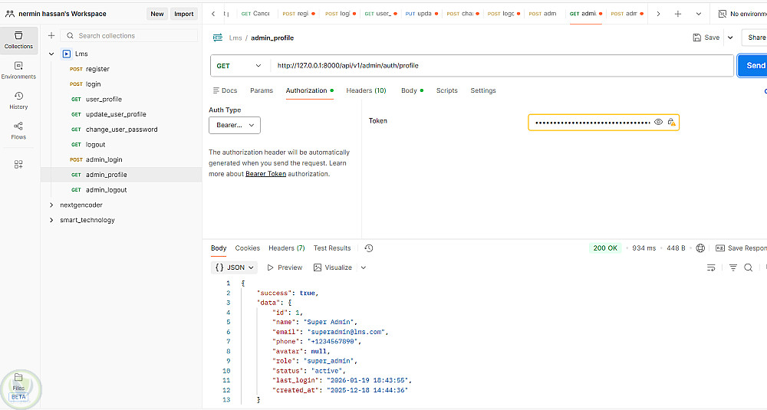This screenshot has height=410, width=767.
Task: Toggle token visibility with the eye icon
Action: coord(658,122)
